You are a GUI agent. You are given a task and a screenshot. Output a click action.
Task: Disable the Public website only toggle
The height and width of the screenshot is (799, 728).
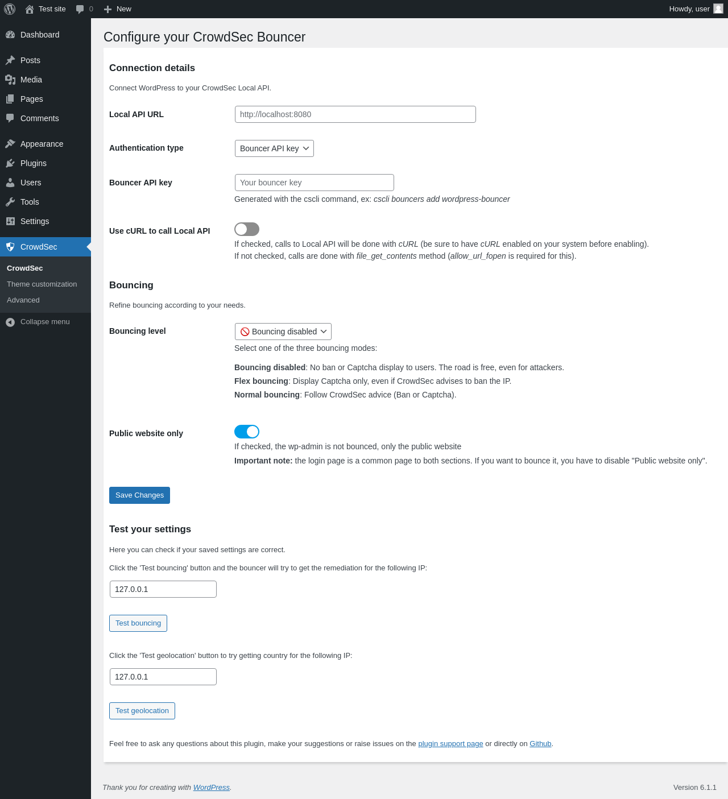tap(247, 432)
